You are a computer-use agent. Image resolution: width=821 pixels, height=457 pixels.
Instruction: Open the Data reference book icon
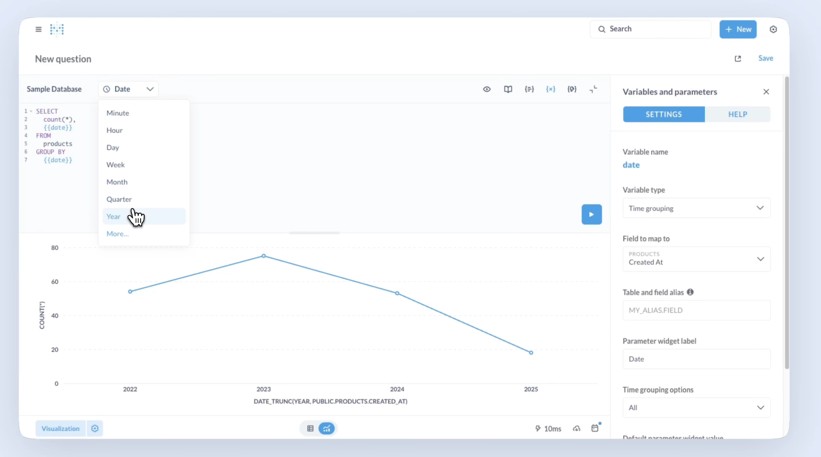click(508, 89)
